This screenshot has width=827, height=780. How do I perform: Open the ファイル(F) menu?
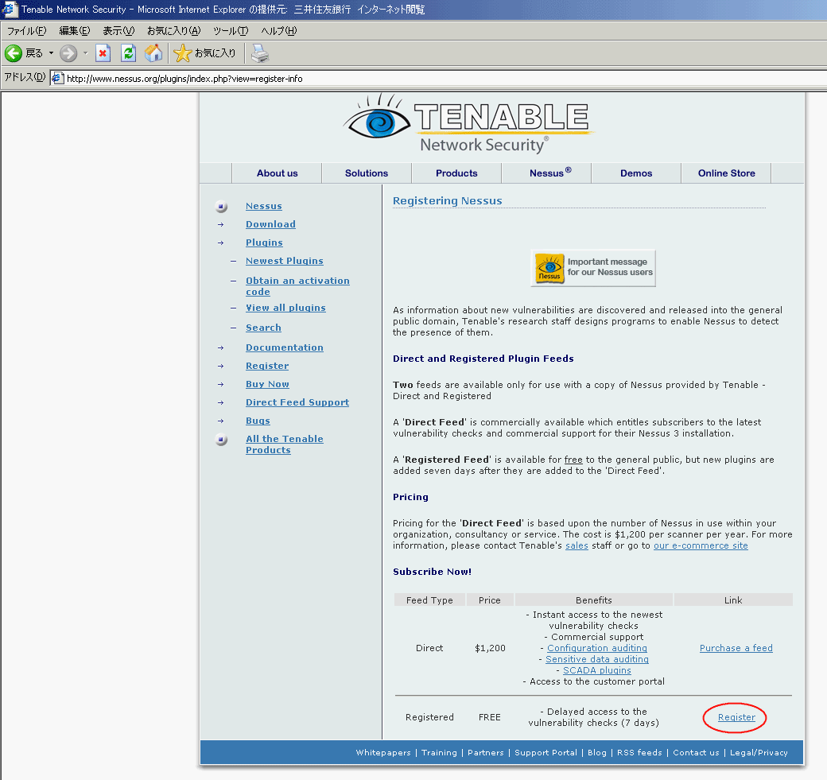coord(26,30)
